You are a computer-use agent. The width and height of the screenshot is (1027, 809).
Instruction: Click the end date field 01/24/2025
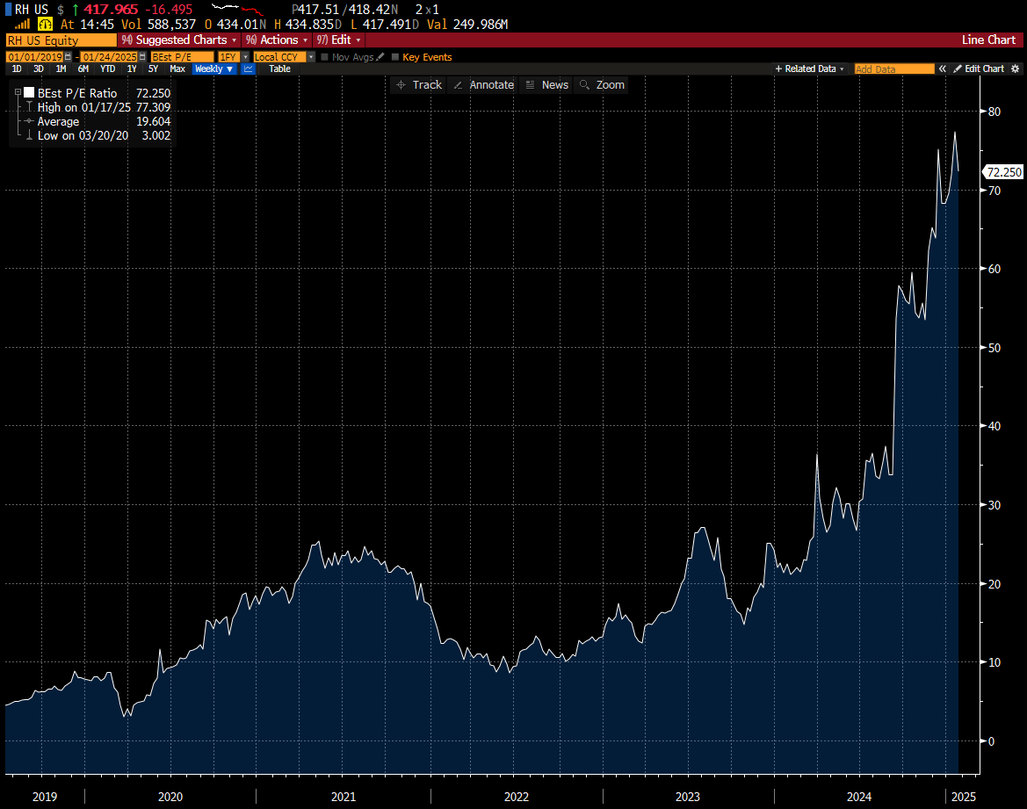coord(110,57)
